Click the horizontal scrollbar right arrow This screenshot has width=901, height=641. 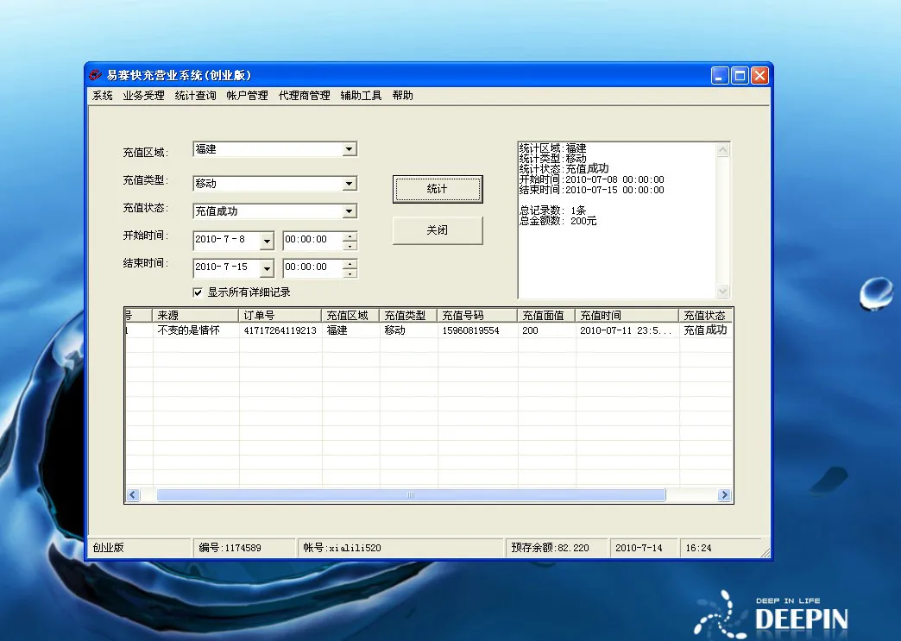click(x=724, y=495)
